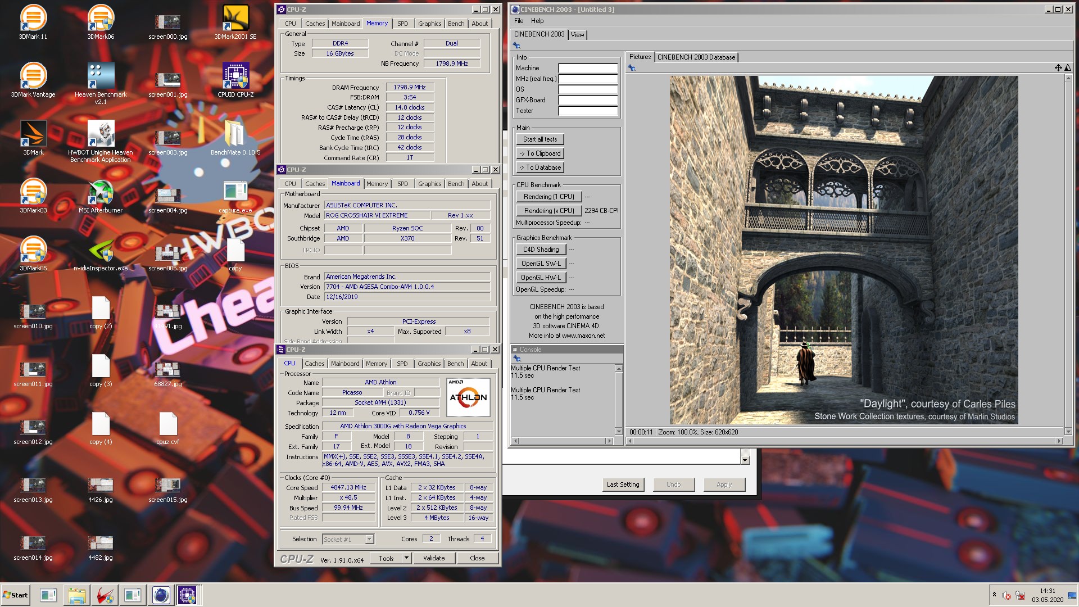
Task: Run Rendering (x CPU) benchmark
Action: pyautogui.click(x=549, y=211)
